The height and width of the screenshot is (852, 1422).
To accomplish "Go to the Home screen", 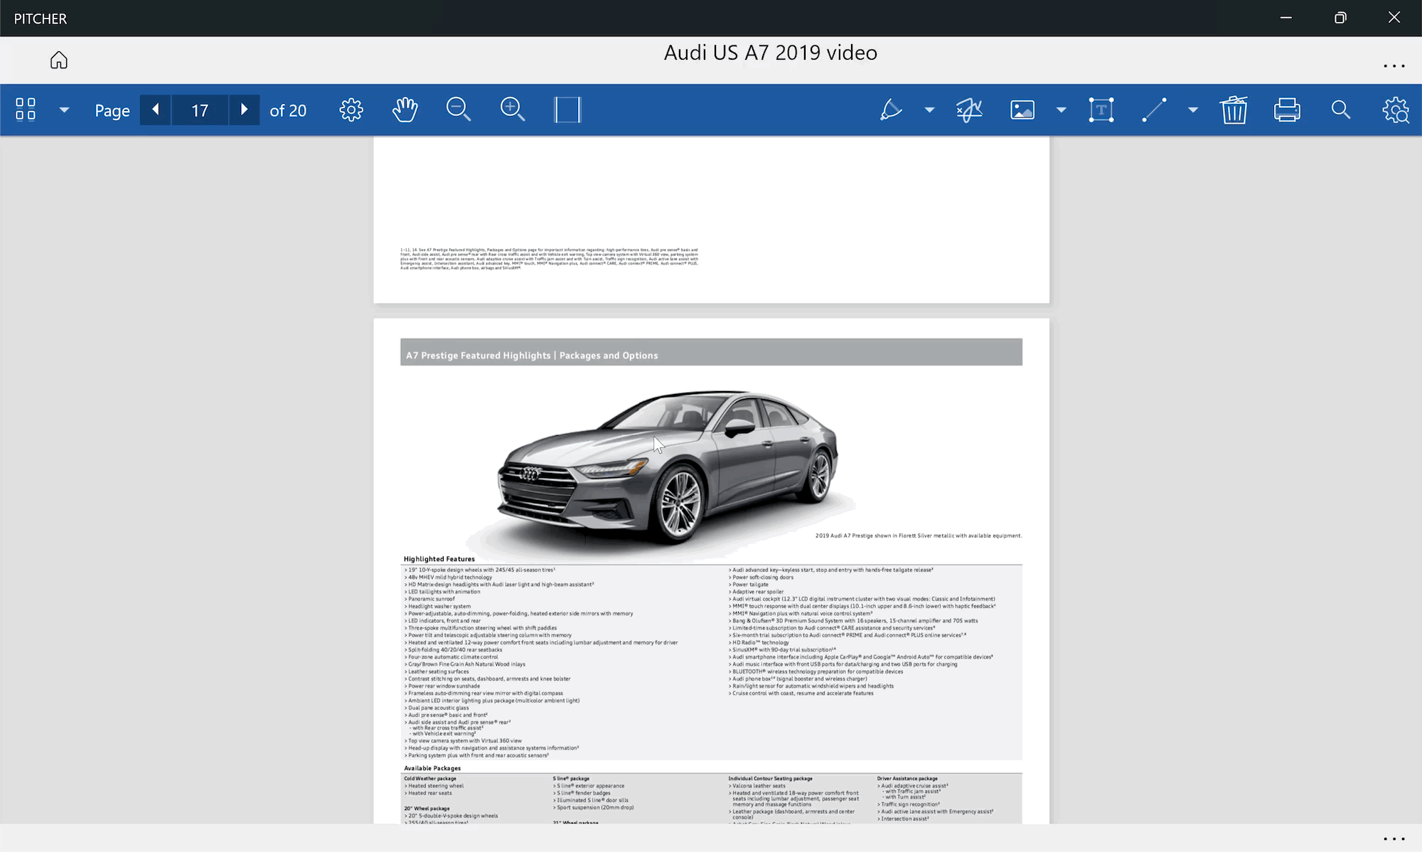I will coord(59,60).
